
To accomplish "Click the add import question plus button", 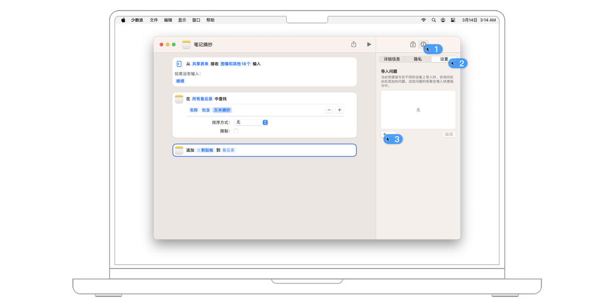I will 384,134.
